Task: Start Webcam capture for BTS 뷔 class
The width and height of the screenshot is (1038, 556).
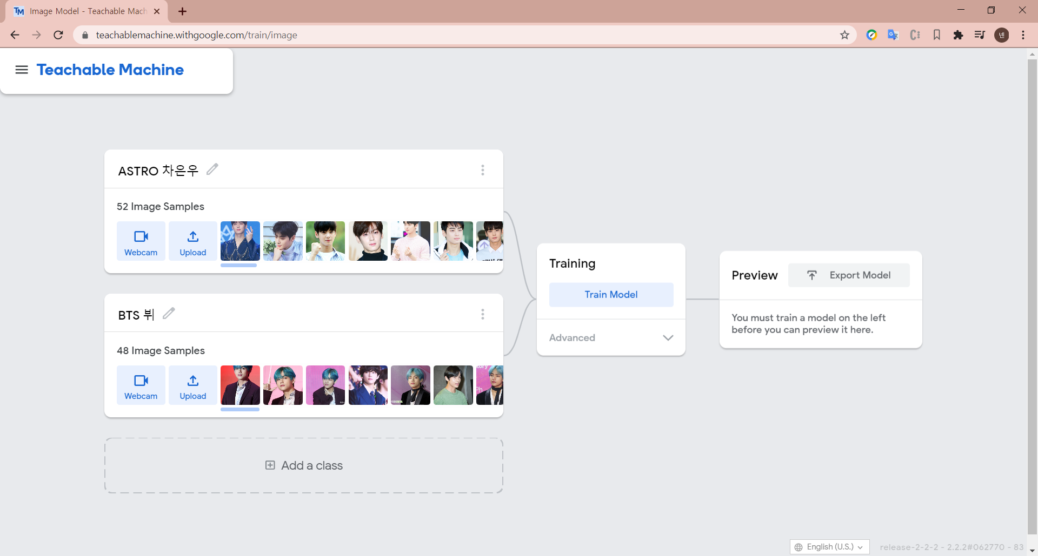Action: tap(141, 385)
